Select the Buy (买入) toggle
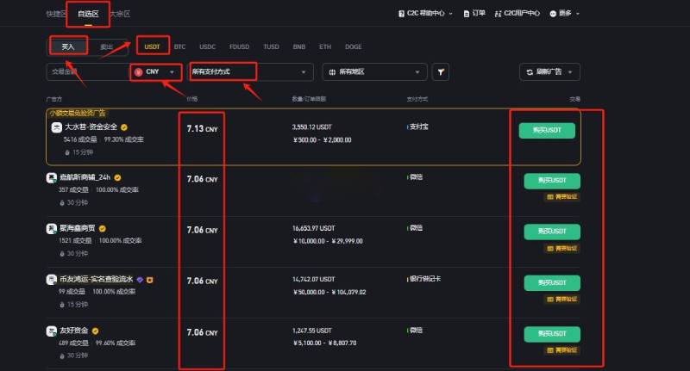Screen dimensions: 690x371 68,46
